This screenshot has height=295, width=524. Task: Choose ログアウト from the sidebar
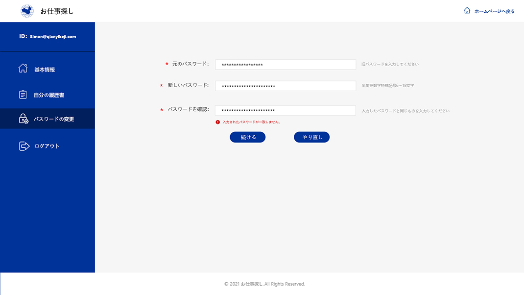[x=47, y=146]
